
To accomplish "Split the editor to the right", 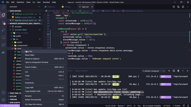I will pos(183,7).
